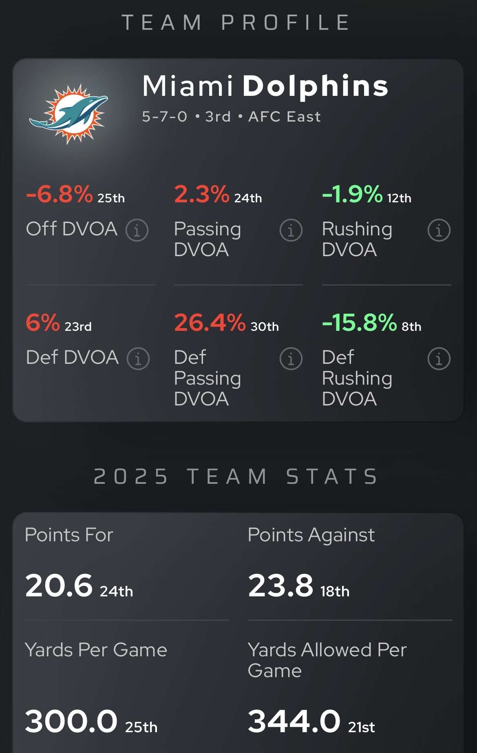The image size is (477, 753).
Task: Click the 5-7-0 3rd AFC East record
Action: (x=231, y=117)
